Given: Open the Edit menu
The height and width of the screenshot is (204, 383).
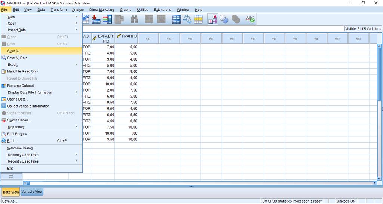Looking at the screenshot, I should (x=16, y=10).
